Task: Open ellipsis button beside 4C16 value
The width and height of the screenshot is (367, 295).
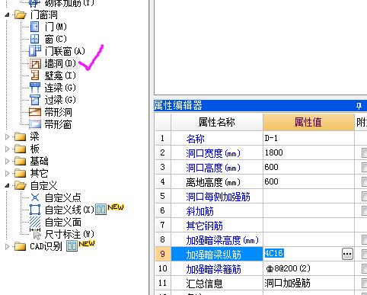Action: [347, 254]
